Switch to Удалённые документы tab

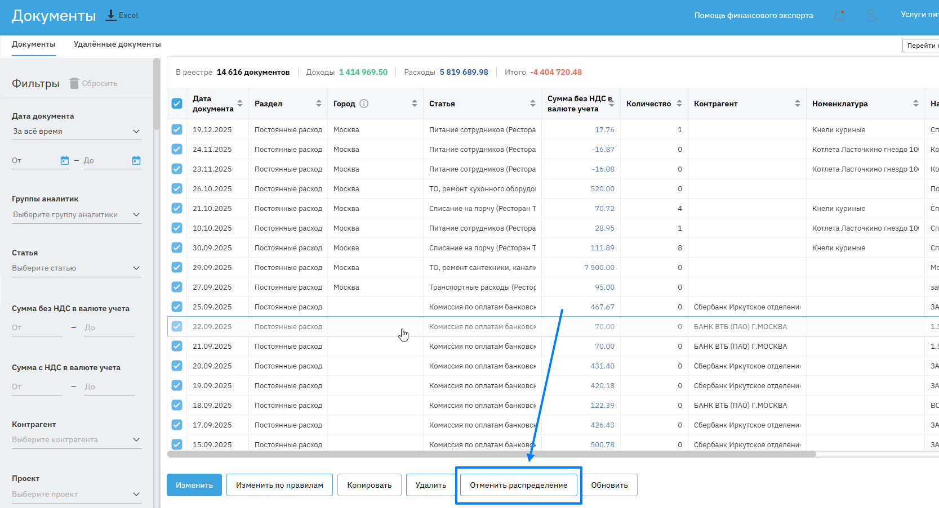(x=117, y=44)
